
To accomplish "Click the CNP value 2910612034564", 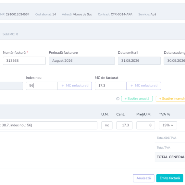I will click(18, 14).
